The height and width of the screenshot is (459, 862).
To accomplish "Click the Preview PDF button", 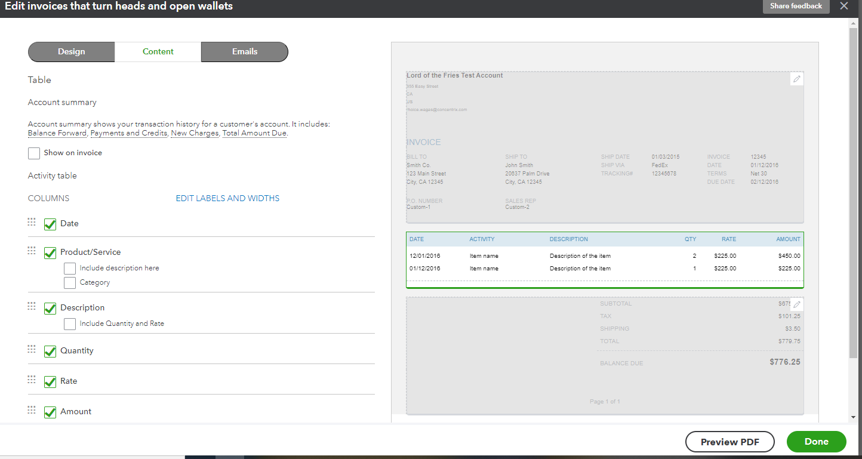I will tap(729, 442).
